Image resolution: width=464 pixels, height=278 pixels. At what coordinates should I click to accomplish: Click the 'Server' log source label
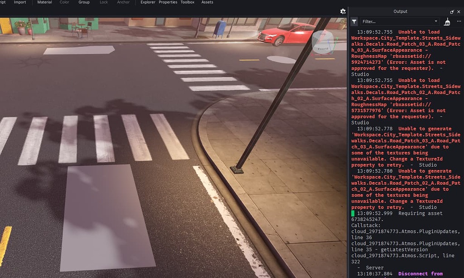pyautogui.click(x=375, y=268)
